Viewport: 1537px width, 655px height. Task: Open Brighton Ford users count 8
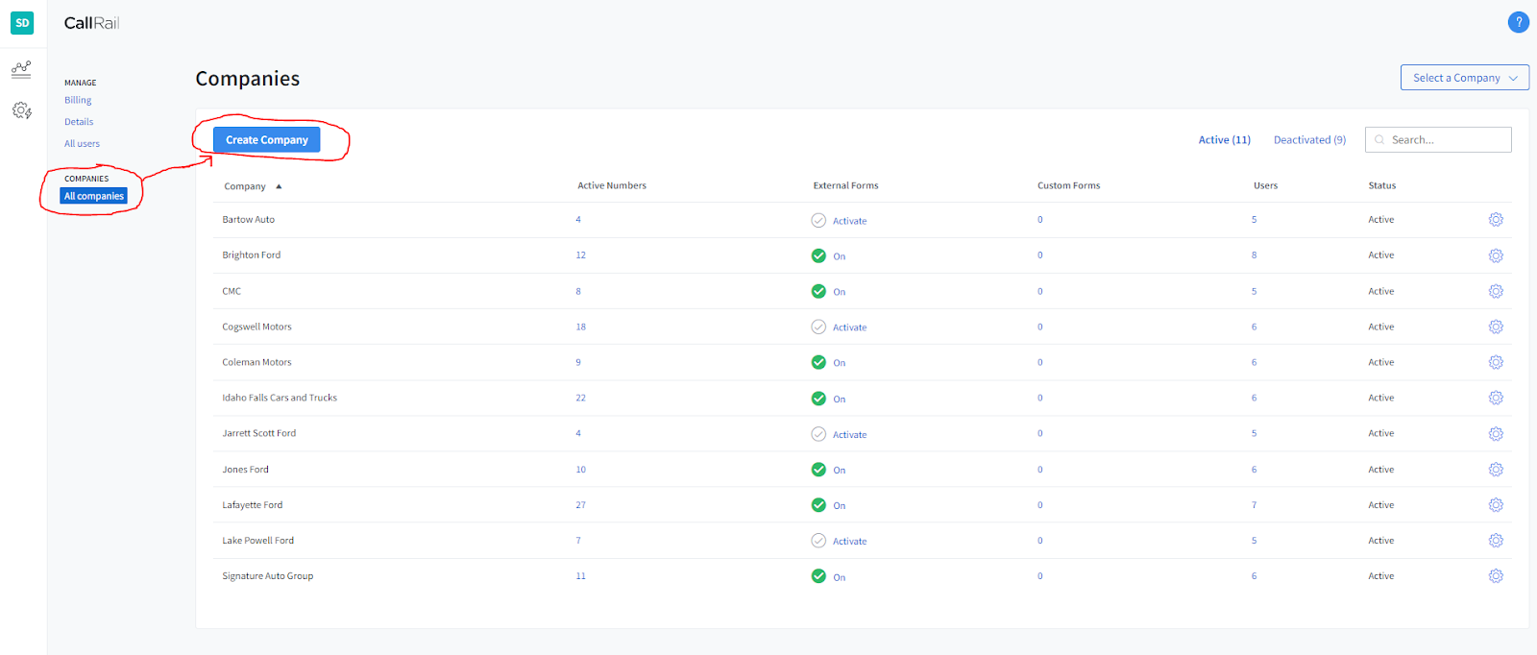pyautogui.click(x=1254, y=255)
